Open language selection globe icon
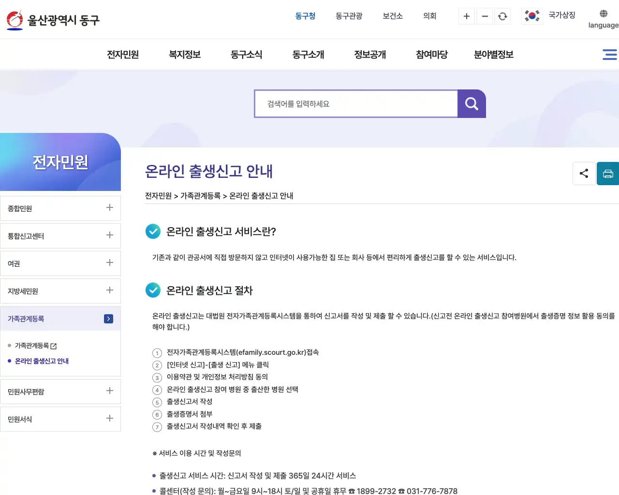Viewport: 619px width, 495px height. click(604, 14)
